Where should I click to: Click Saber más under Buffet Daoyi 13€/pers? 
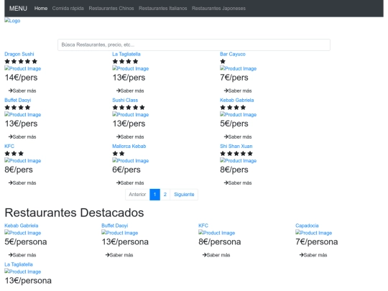(x=22, y=137)
